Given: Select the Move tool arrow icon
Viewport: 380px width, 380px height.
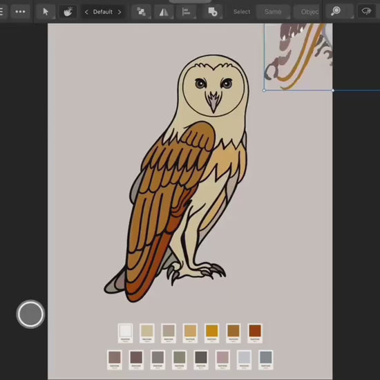Looking at the screenshot, I should 46,12.
